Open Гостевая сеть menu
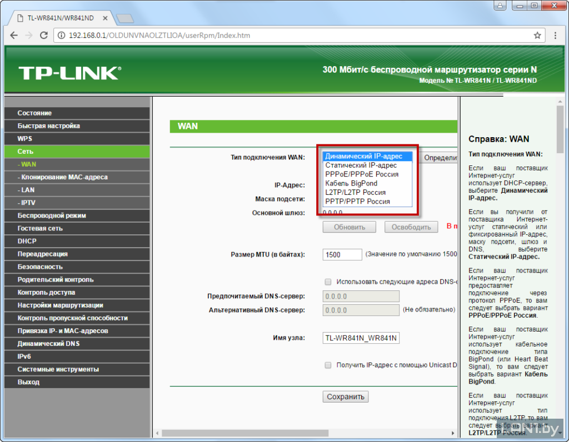This screenshot has height=442, width=569. point(77,228)
